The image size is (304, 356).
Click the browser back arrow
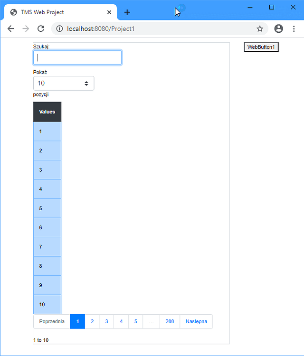click(10, 28)
